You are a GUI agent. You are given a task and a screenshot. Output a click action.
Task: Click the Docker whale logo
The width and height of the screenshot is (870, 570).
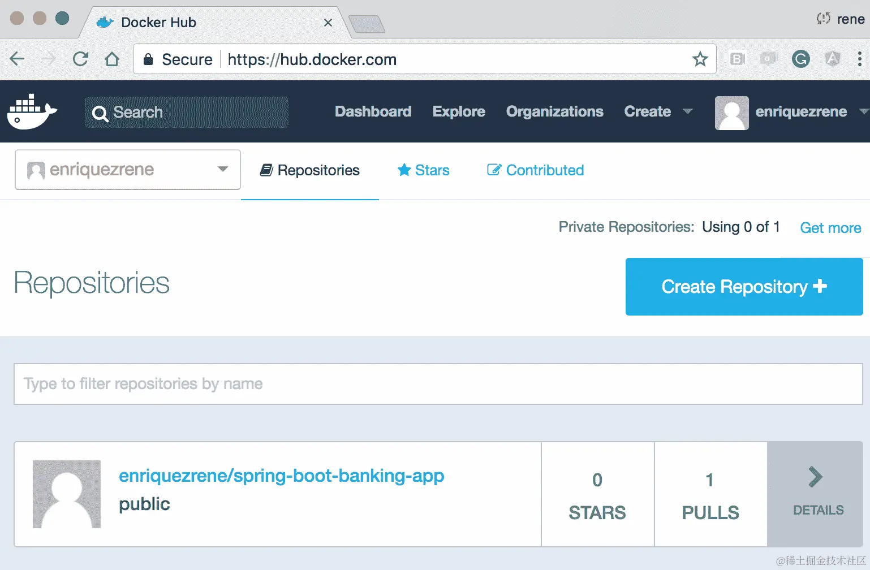tap(32, 111)
